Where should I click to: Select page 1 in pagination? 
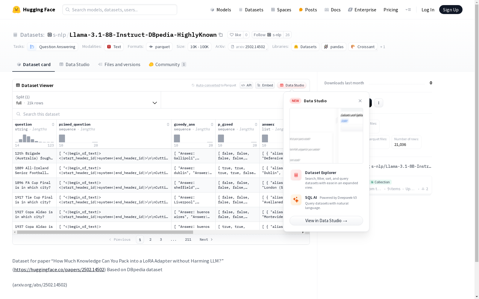[x=140, y=239]
